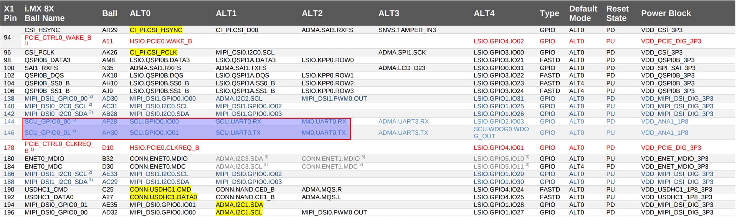
Task: Click the cell 'HSIO.PCIE0.CLKREQ_B'
Action: pos(164,147)
